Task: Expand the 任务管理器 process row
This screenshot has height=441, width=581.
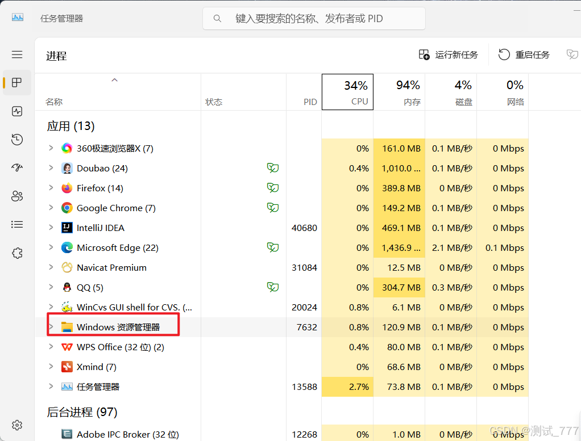Action: click(x=51, y=387)
